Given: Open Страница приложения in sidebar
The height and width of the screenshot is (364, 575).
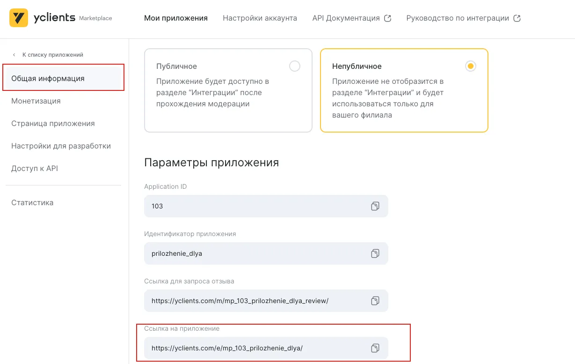Looking at the screenshot, I should click(x=53, y=124).
